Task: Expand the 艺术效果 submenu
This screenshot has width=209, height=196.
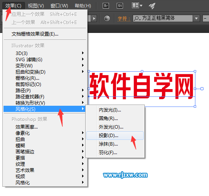Action: coord(45,170)
